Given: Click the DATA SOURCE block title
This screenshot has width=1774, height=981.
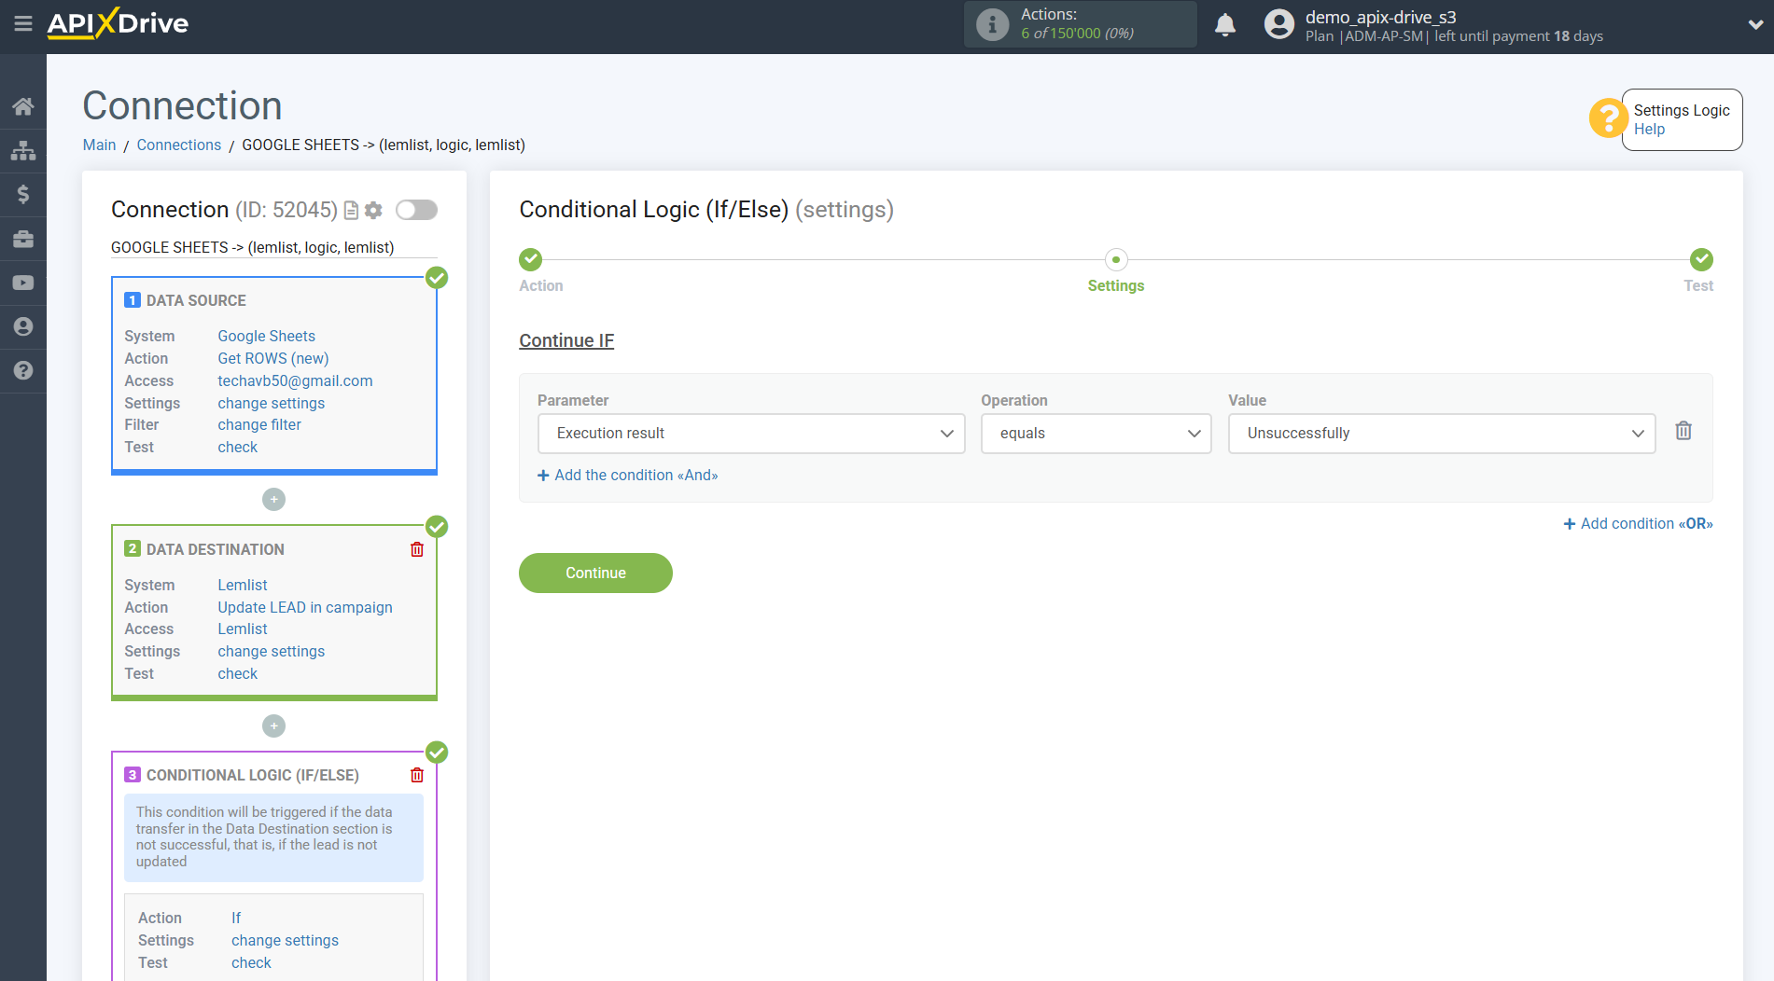Looking at the screenshot, I should point(196,300).
